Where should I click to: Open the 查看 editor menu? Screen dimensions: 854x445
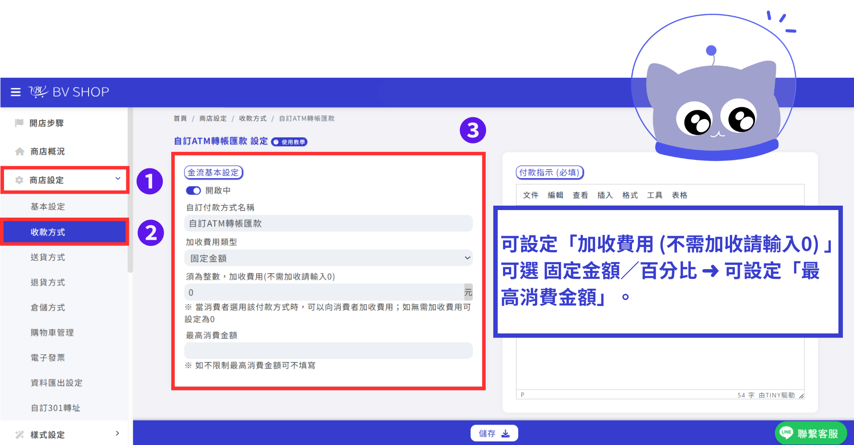tap(580, 195)
